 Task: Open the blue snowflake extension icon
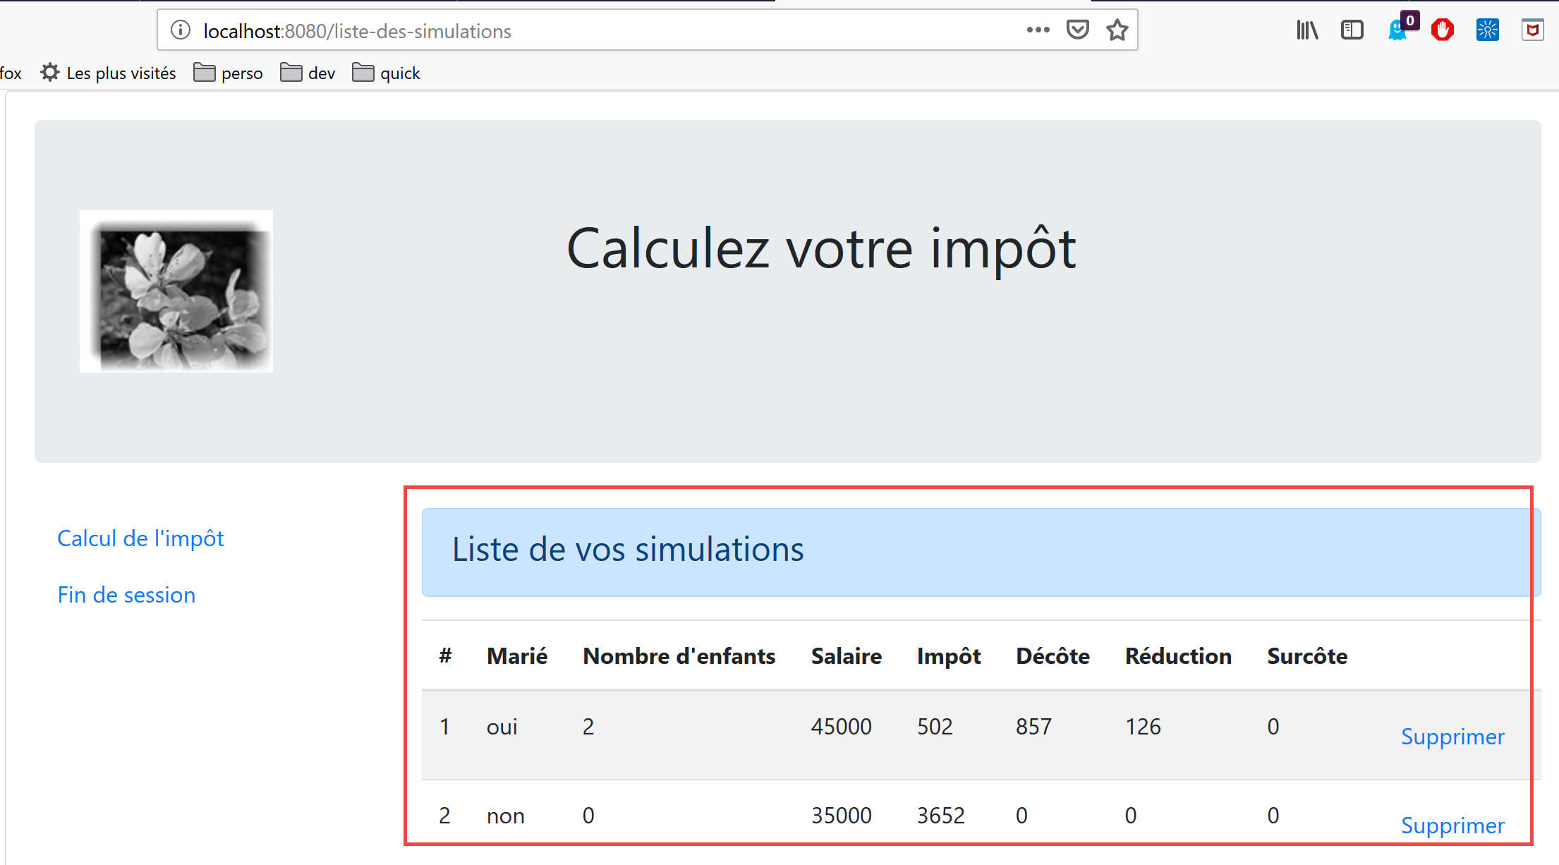(x=1487, y=30)
